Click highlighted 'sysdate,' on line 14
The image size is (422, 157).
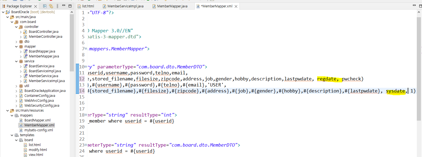[x=397, y=91]
